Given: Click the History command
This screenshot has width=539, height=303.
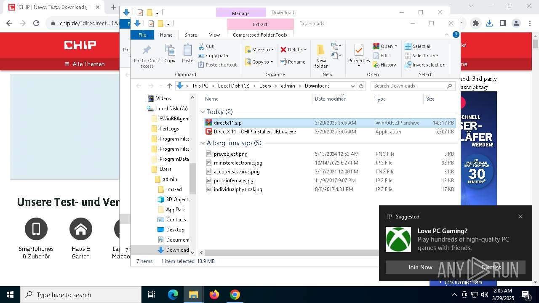Looking at the screenshot, I should (384, 65).
